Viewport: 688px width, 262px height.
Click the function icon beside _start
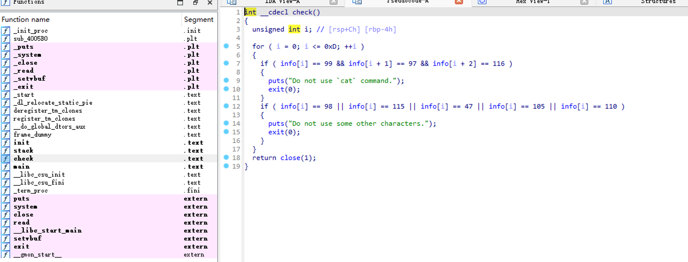[5, 95]
